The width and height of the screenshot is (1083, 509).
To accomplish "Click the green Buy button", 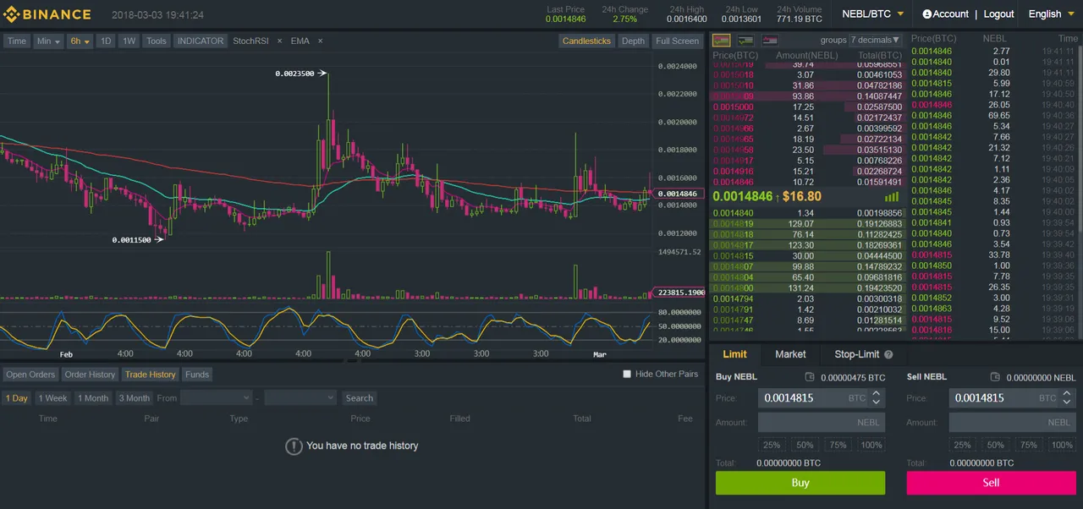I will pos(800,483).
